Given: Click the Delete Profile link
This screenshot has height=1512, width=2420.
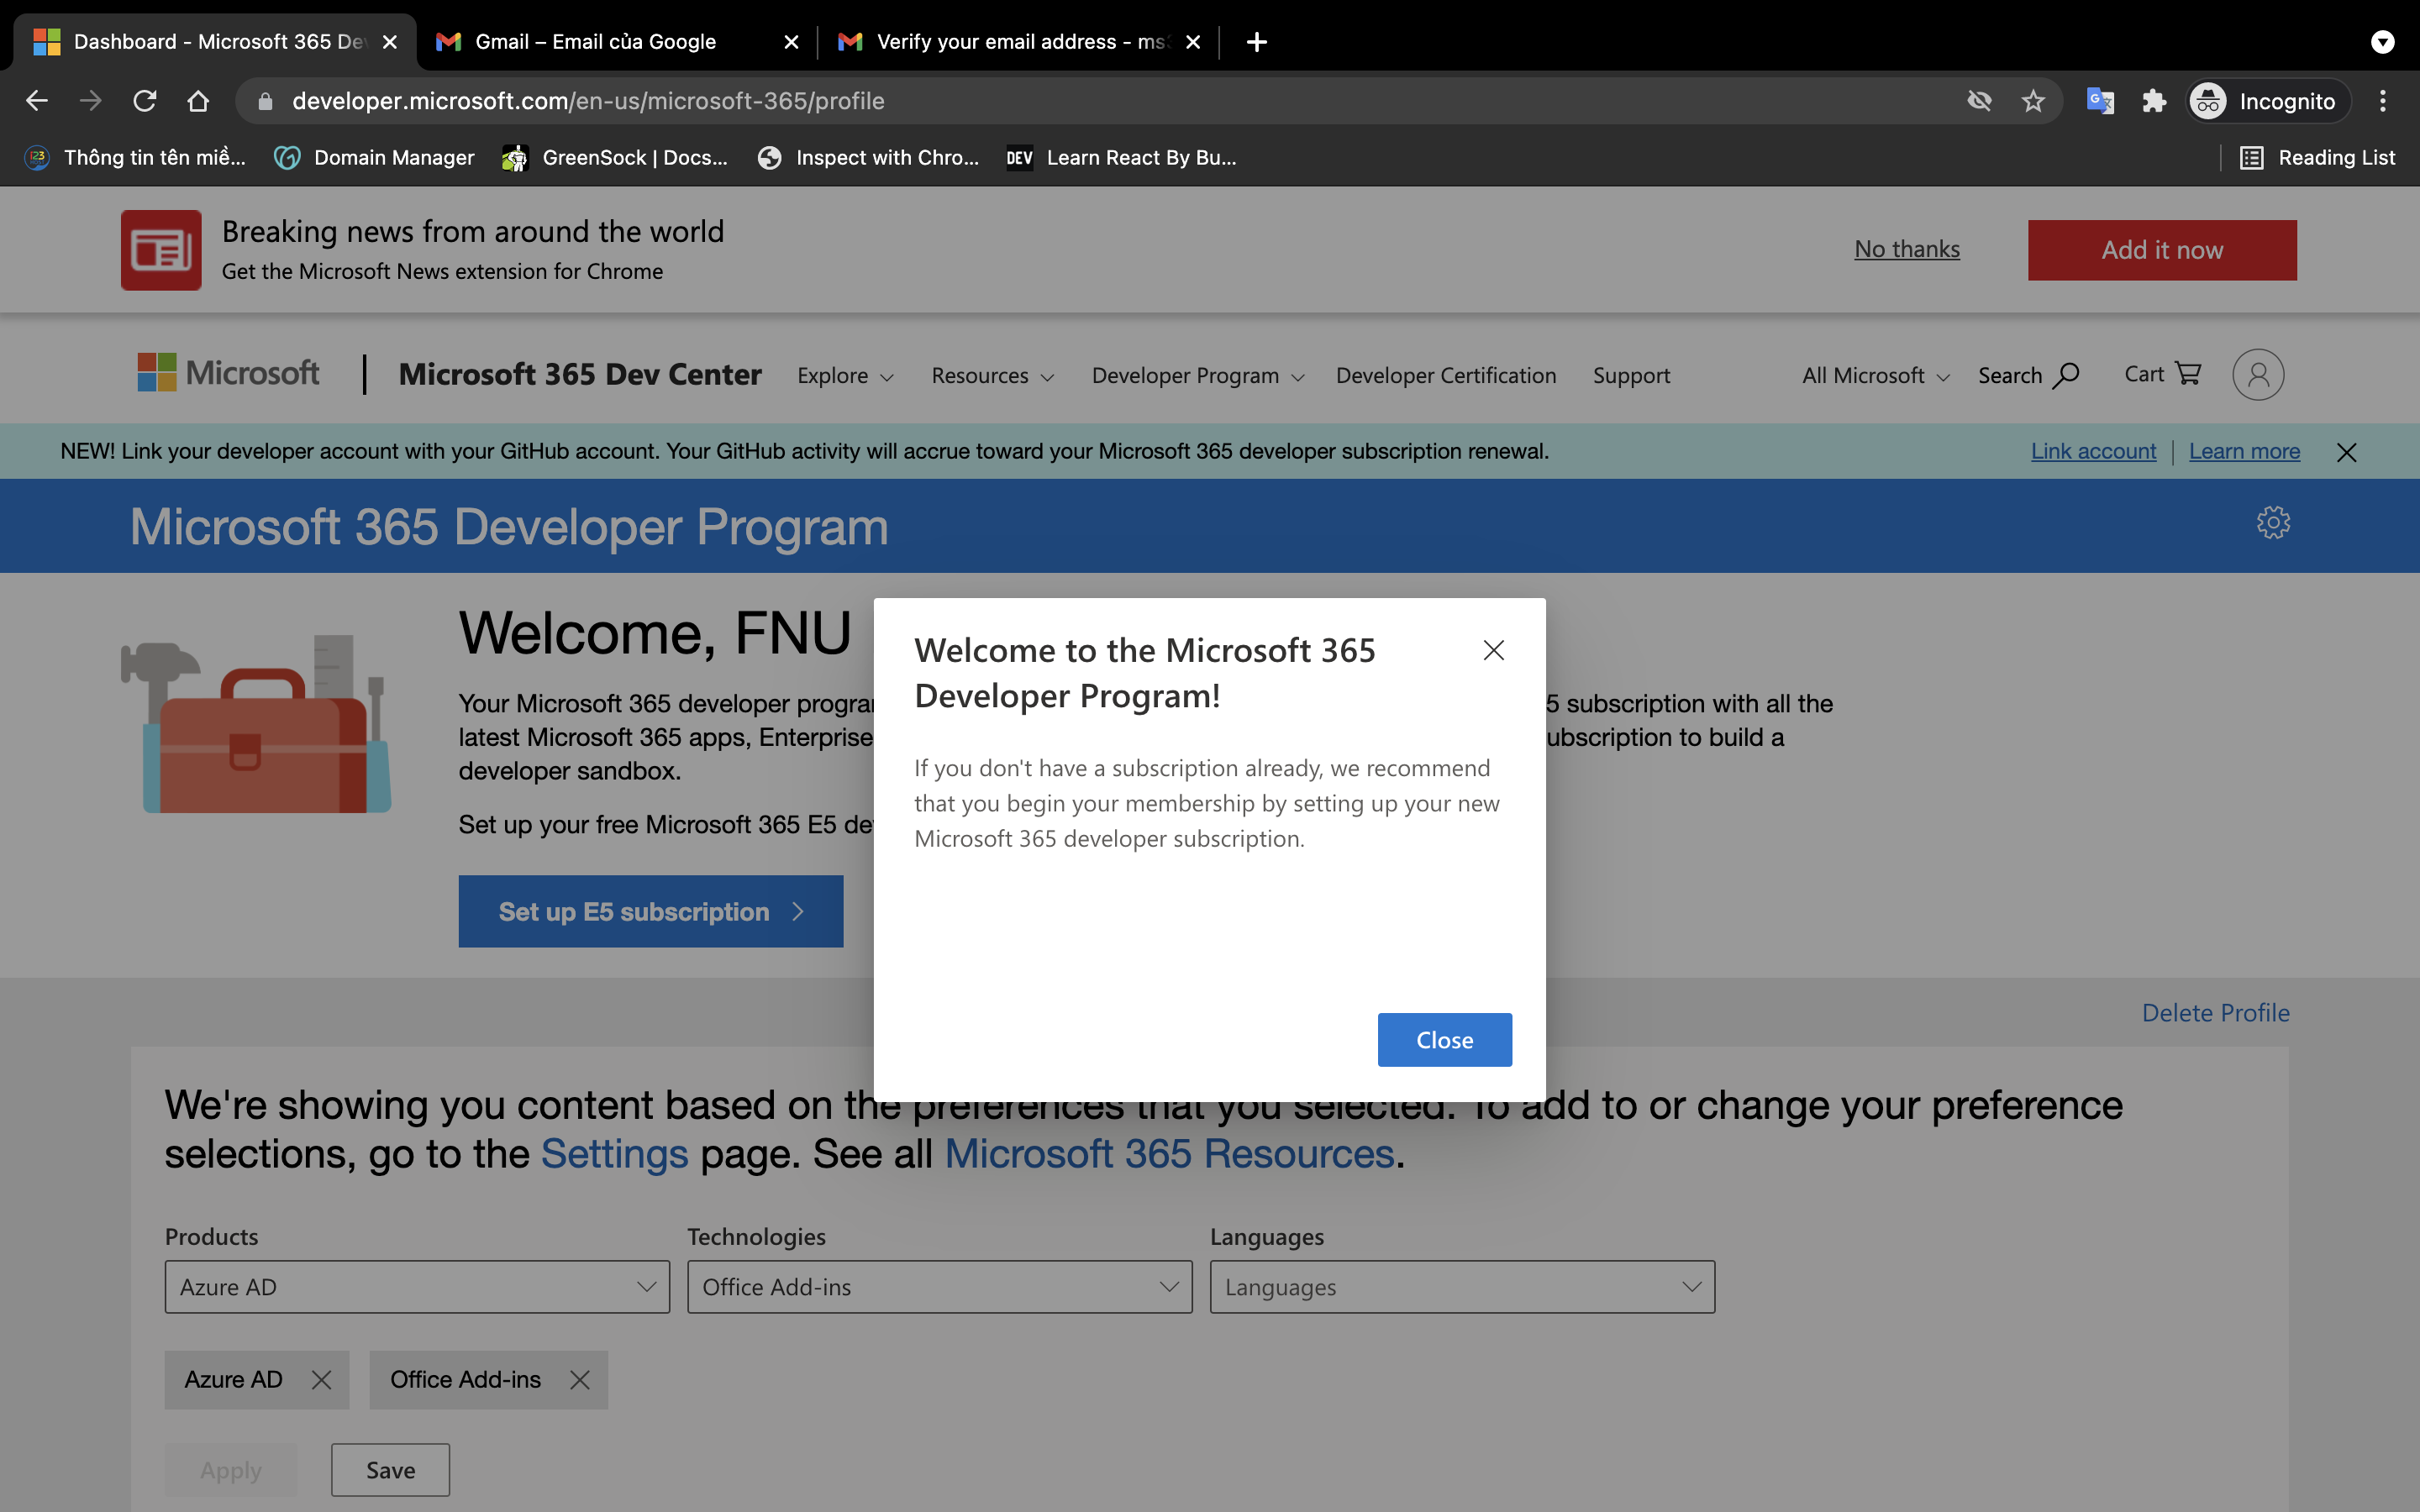Looking at the screenshot, I should coord(2215,1013).
